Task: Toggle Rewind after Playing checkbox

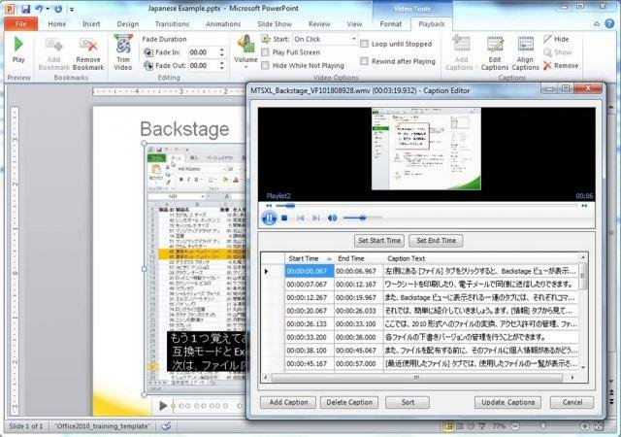Action: [365, 61]
